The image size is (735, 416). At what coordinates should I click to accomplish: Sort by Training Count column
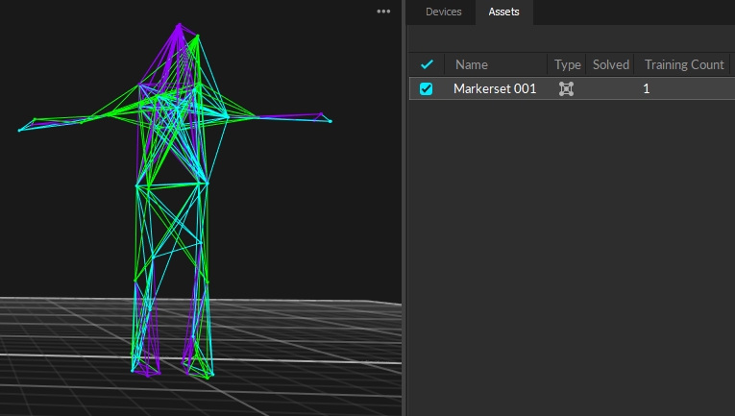684,64
